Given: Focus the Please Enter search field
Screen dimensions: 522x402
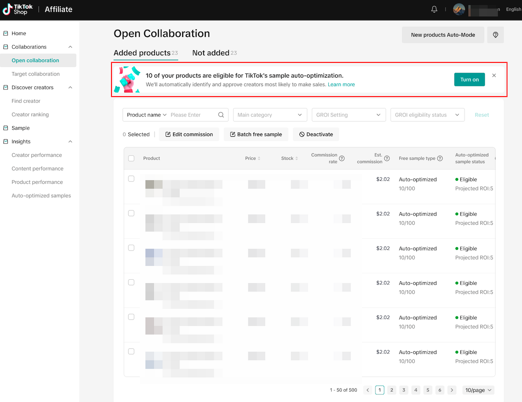Looking at the screenshot, I should pos(192,115).
